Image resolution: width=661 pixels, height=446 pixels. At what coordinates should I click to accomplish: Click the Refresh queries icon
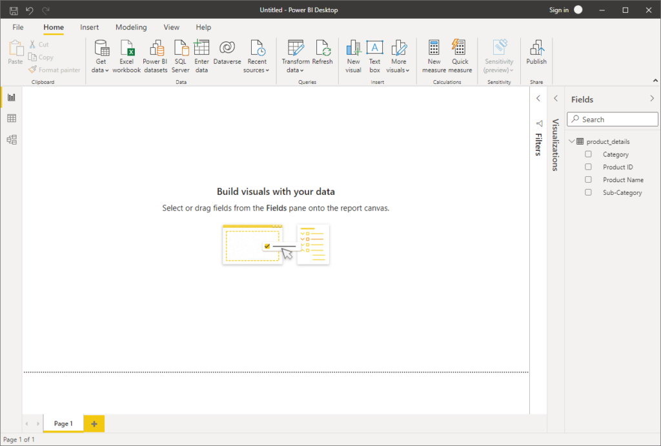point(323,48)
